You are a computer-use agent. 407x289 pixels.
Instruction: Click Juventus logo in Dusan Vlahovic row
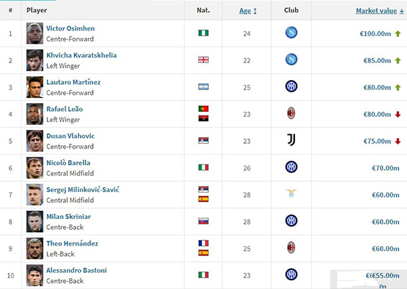[291, 140]
